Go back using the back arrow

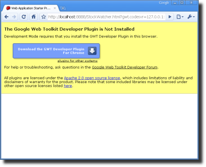[6, 17]
